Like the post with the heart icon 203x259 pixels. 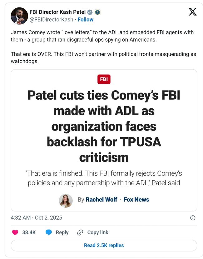point(15,232)
